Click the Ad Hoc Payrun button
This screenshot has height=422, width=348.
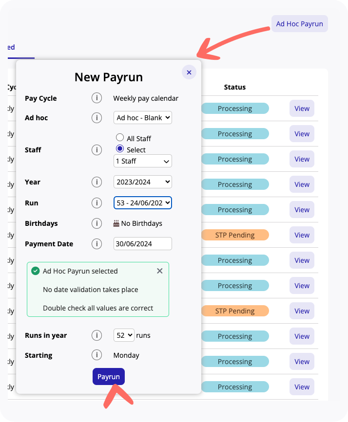(x=299, y=24)
